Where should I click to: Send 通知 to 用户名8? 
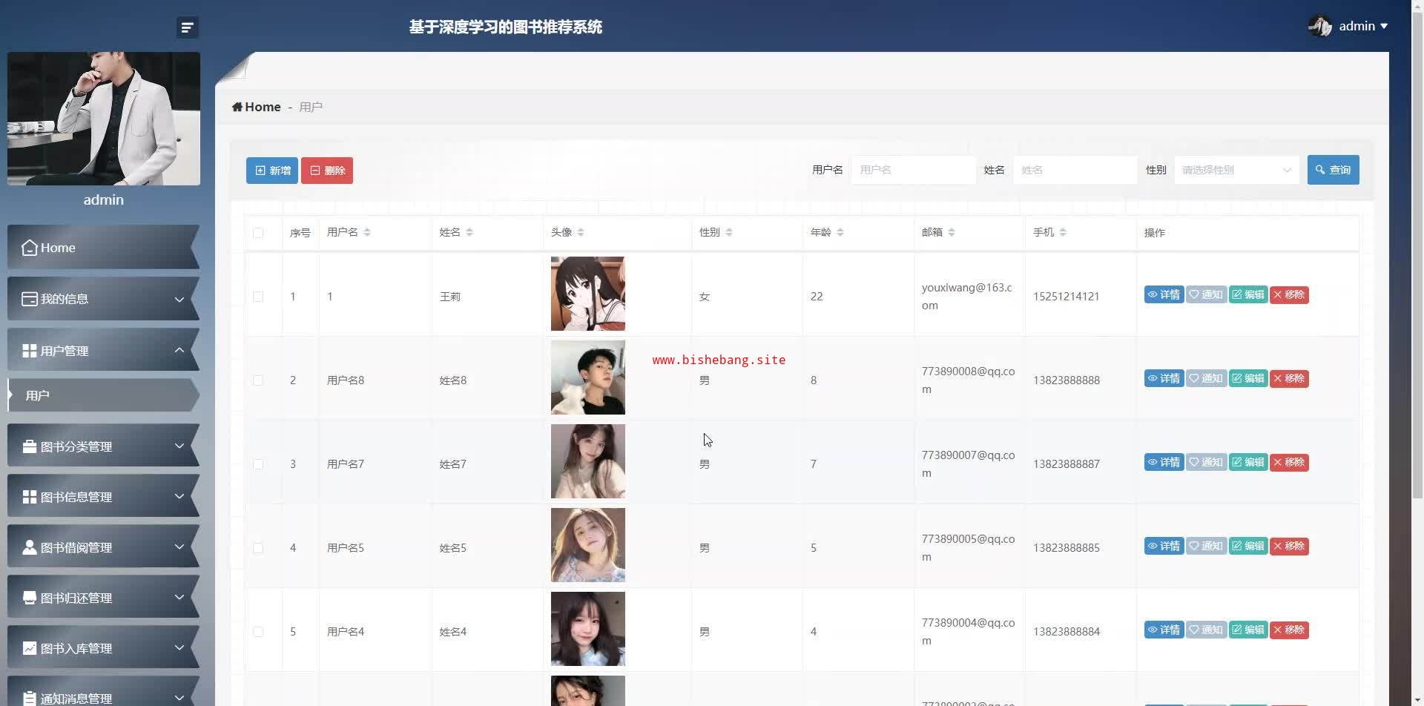click(1206, 379)
